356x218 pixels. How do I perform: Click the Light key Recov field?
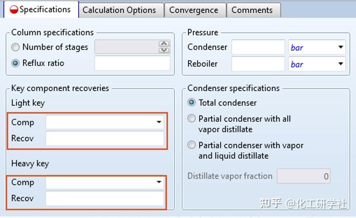(104, 138)
